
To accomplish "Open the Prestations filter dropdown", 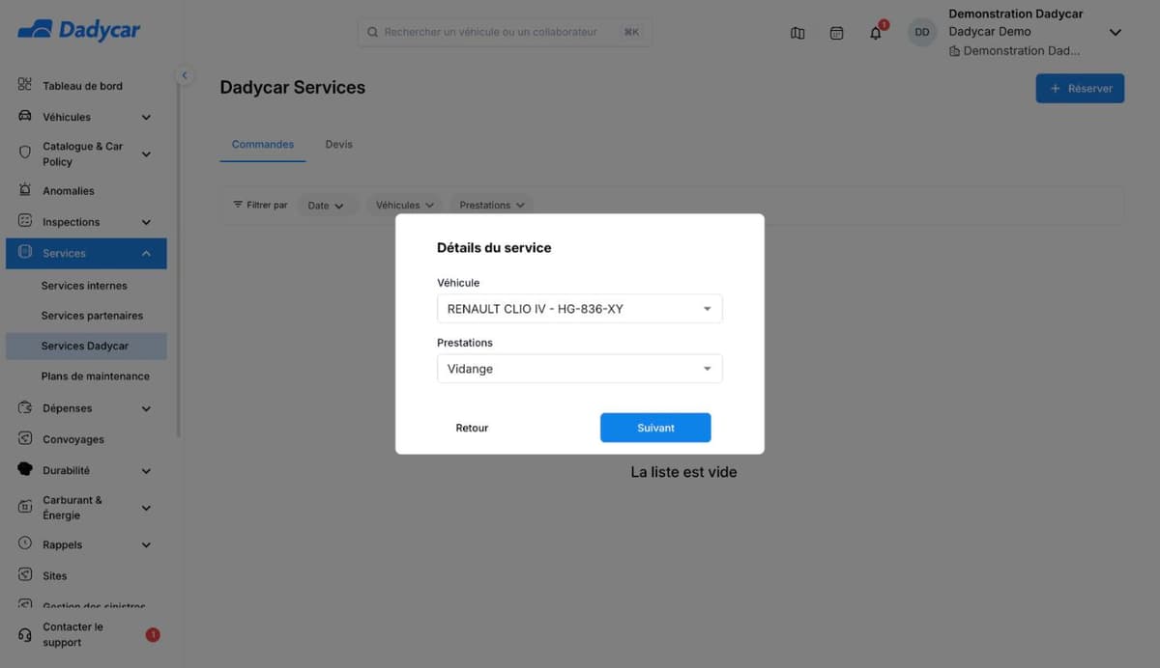I will [x=492, y=205].
